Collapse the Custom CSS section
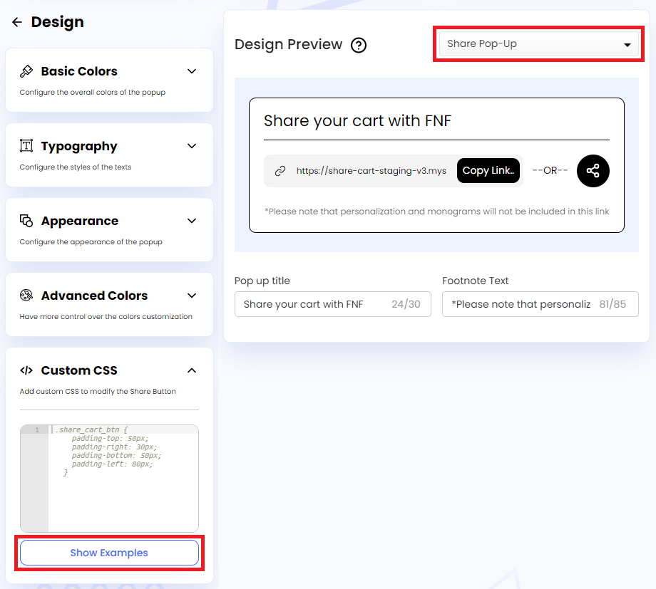This screenshot has width=656, height=589. click(191, 370)
